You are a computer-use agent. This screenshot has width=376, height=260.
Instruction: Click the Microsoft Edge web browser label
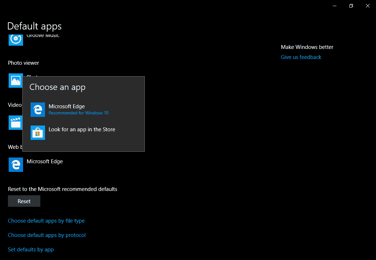click(x=45, y=161)
